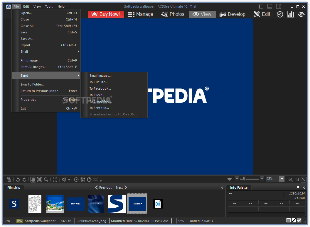Select Email Images... in Send submenu
310x227 pixels.
click(114, 76)
